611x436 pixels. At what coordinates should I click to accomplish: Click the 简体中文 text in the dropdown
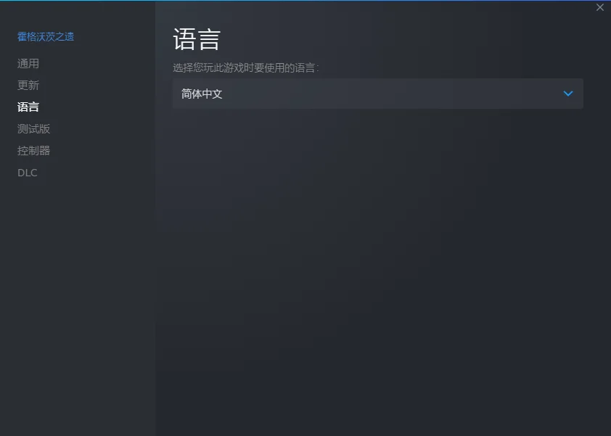pyautogui.click(x=202, y=94)
